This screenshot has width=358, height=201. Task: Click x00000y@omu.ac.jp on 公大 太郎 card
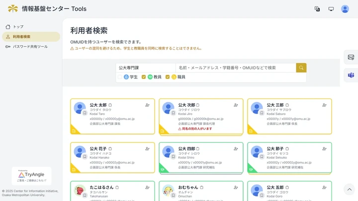[120, 119]
